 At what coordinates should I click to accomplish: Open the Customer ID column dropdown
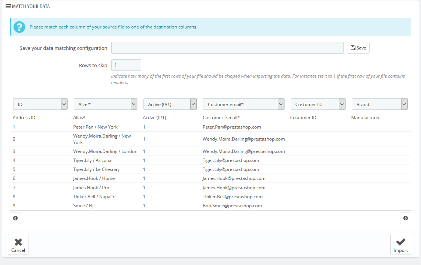[x=318, y=104]
